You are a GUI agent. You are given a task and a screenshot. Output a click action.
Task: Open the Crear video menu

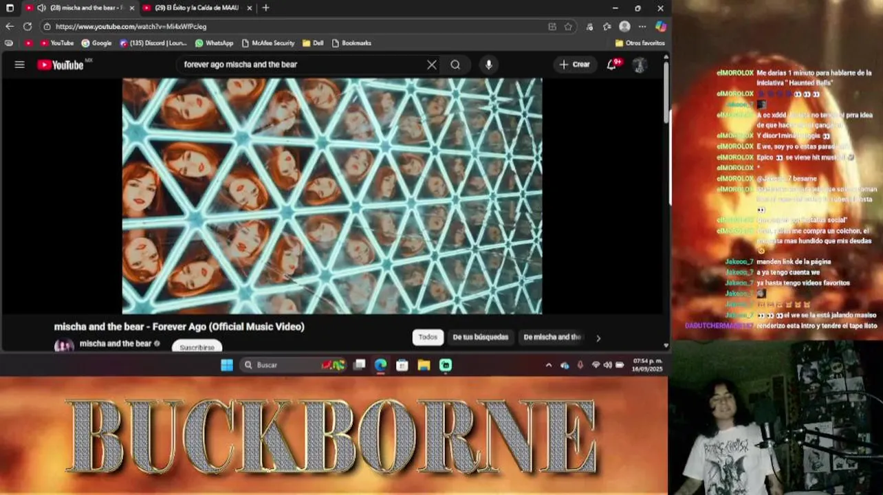click(575, 65)
